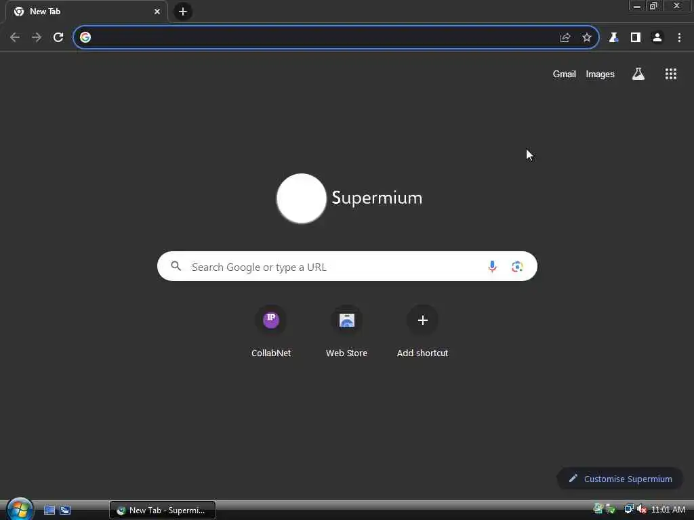Minimize the browser window
The height and width of the screenshot is (520, 694).
pyautogui.click(x=636, y=5)
